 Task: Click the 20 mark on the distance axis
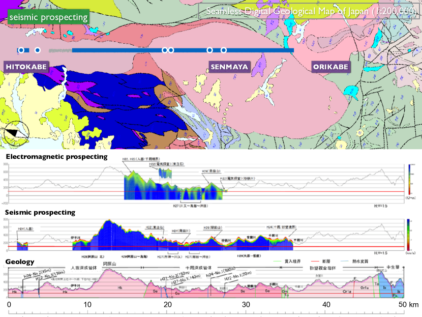(167, 305)
